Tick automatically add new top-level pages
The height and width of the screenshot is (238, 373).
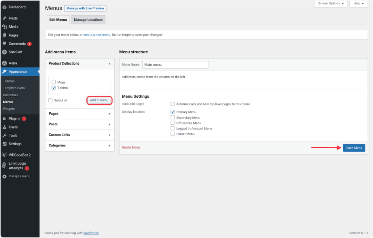click(173, 104)
